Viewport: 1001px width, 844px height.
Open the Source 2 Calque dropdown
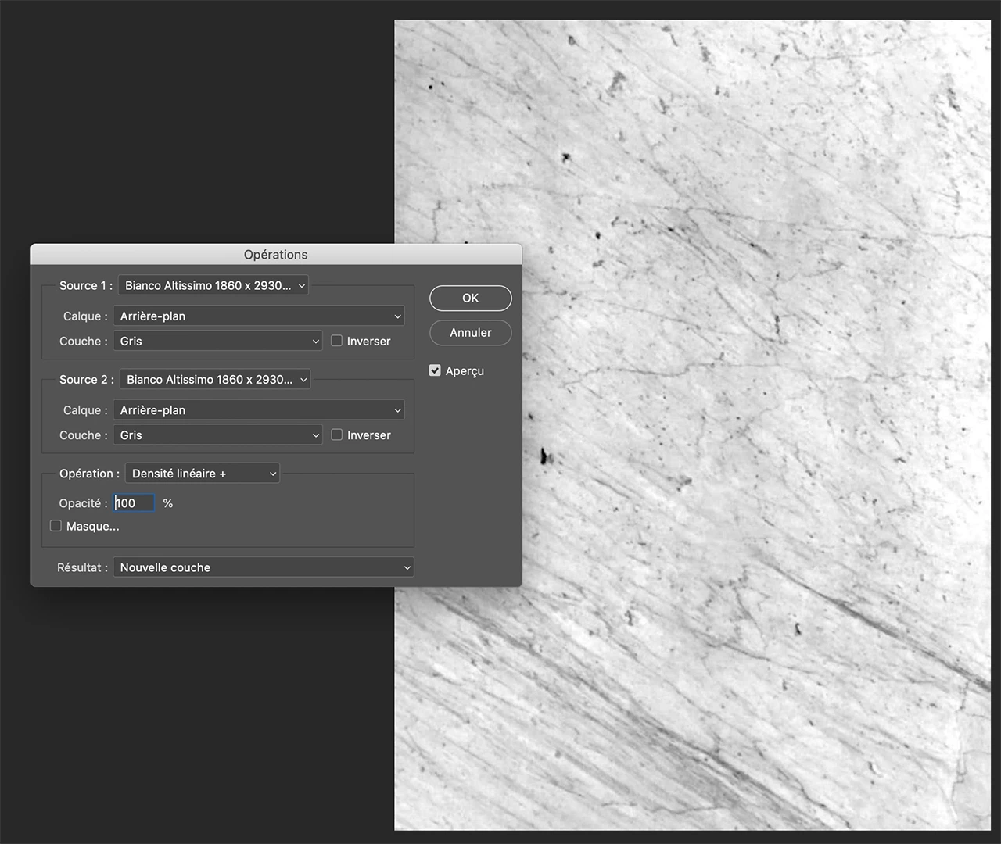tap(259, 409)
